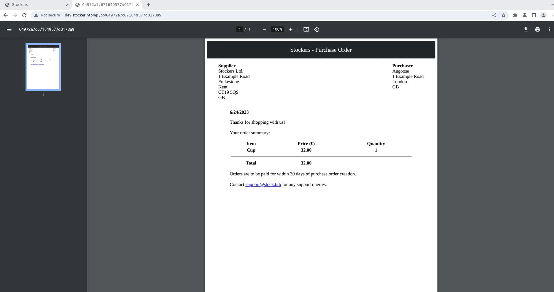Viewport: 554px width, 292px height.
Task: Close the 64972a7c67 tab
Action: (x=137, y=5)
